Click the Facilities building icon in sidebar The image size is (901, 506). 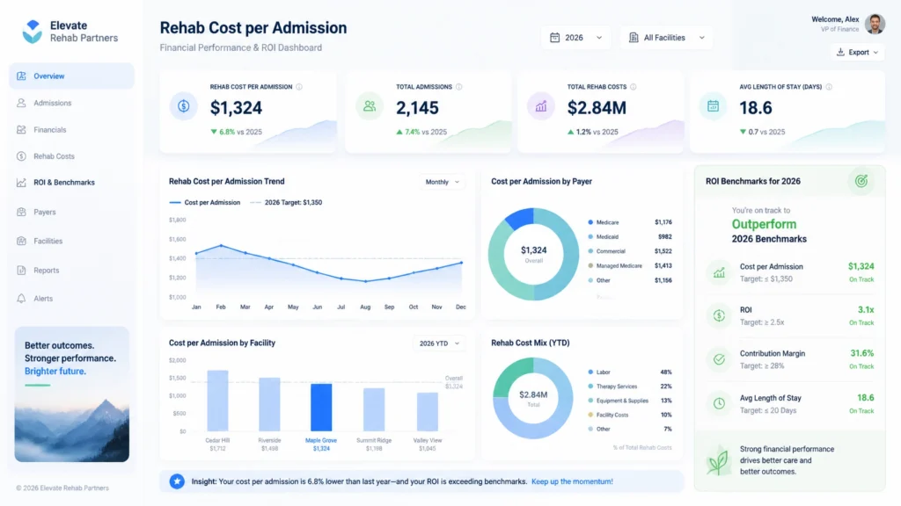click(21, 241)
